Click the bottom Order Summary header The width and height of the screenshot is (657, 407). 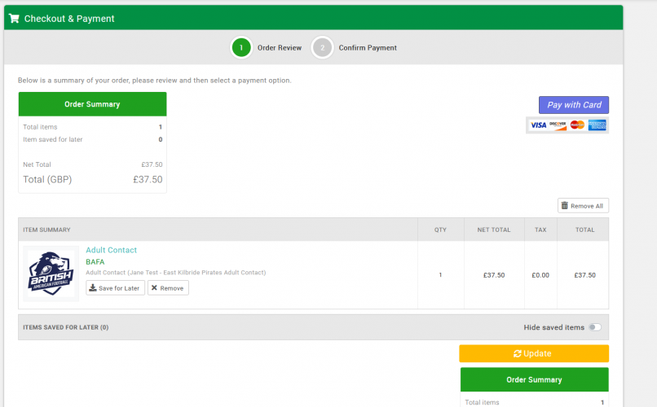(534, 379)
